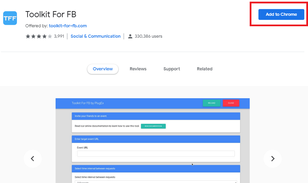Click the extension screenshot preview image
The image size is (308, 183).
click(152, 141)
